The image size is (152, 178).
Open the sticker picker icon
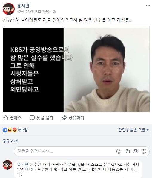pyautogui.click(x=144, y=151)
